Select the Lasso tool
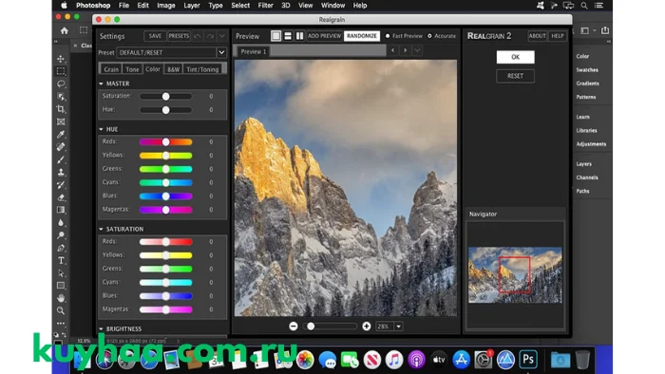This screenshot has height=374, width=665. click(61, 84)
